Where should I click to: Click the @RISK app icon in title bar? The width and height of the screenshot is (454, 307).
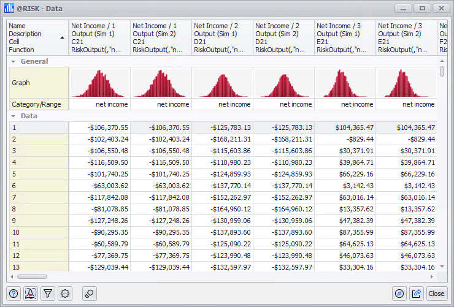pyautogui.click(x=9, y=9)
